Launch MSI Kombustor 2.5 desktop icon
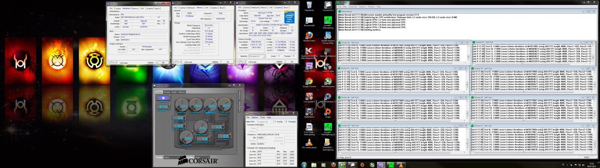This screenshot has width=600, height=168. pyautogui.click(x=328, y=98)
